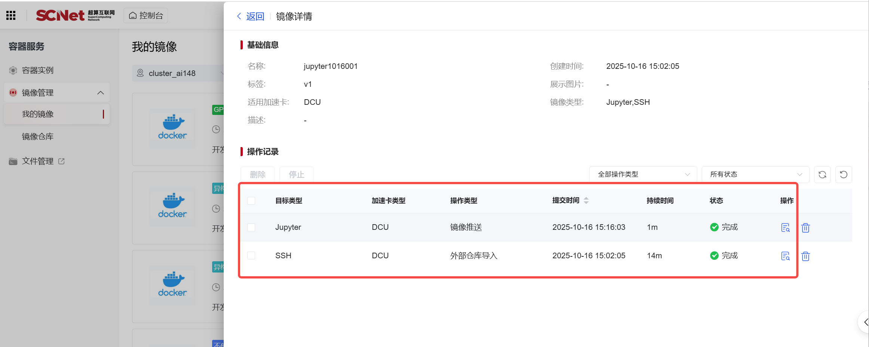Open the app grid launcher icon
This screenshot has width=869, height=347.
tap(11, 15)
